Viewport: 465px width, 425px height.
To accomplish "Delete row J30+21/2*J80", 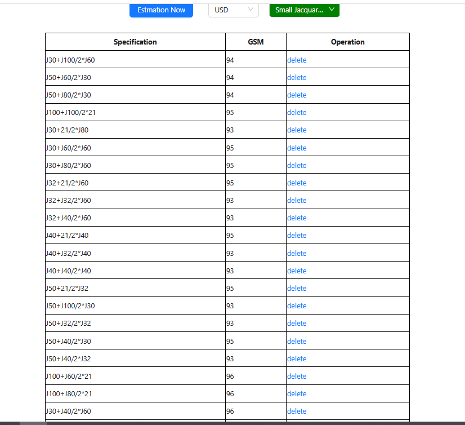I will pyautogui.click(x=297, y=130).
